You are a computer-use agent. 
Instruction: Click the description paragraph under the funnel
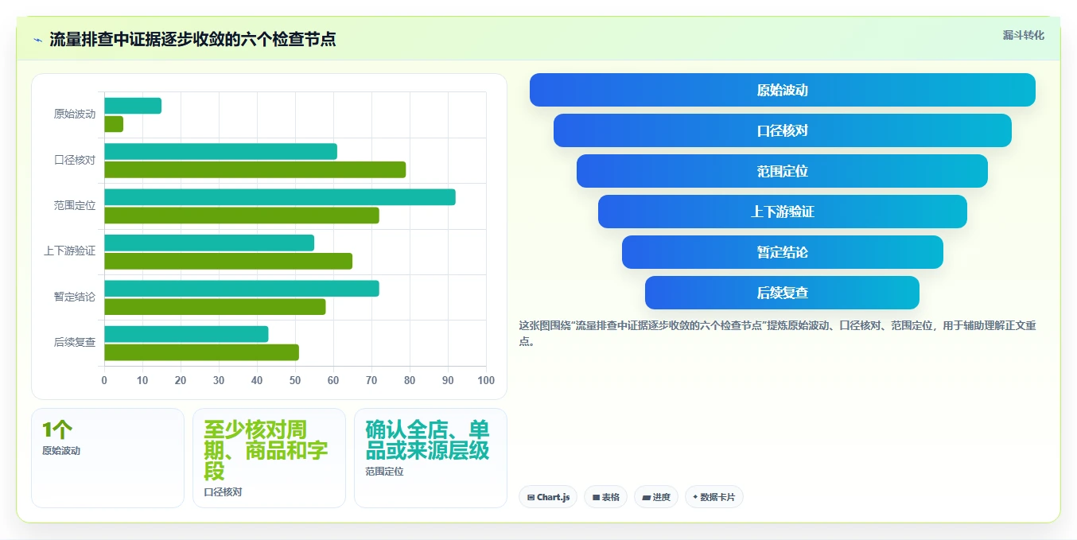(777, 333)
